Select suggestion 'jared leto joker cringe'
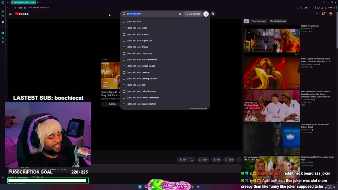Screen dimensions: 338x190 point(165,47)
